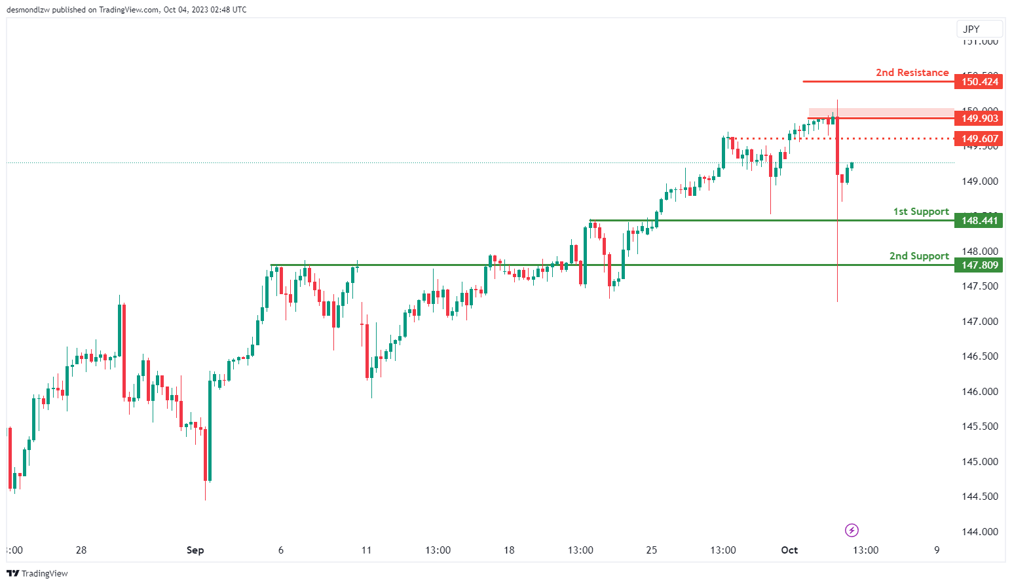
Task: Click the '1st Support' label
Action: click(920, 212)
